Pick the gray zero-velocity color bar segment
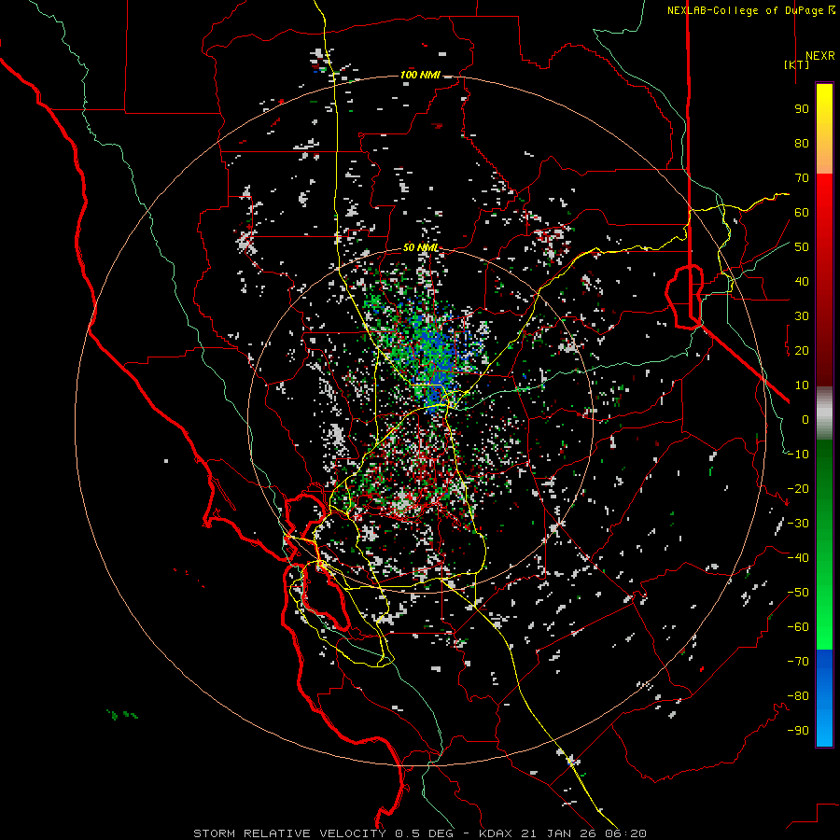This screenshot has width=840, height=840. click(824, 413)
